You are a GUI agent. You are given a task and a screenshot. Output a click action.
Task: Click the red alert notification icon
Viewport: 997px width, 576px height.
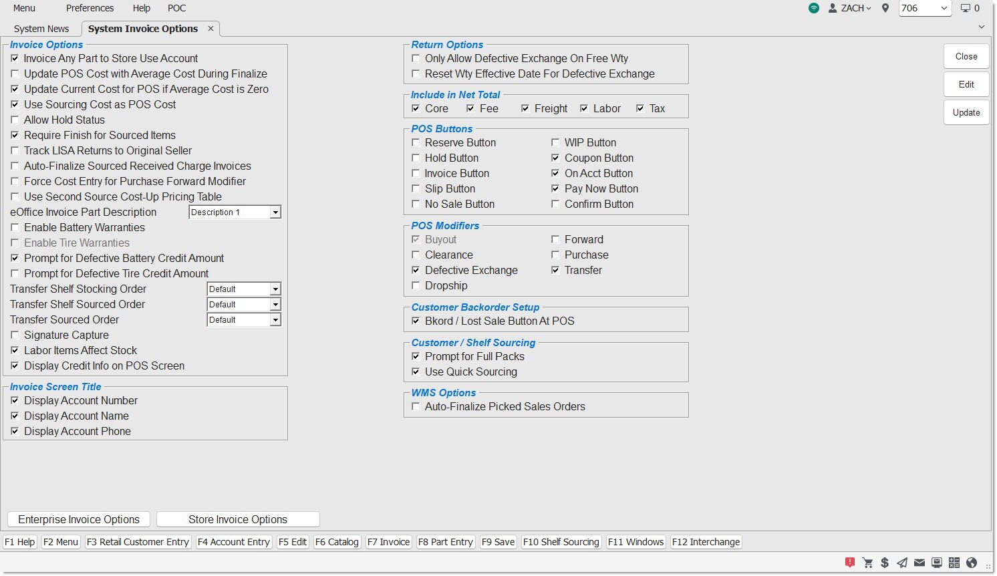pos(849,563)
